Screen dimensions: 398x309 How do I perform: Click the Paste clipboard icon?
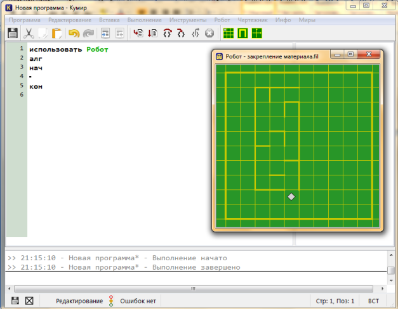click(x=57, y=33)
